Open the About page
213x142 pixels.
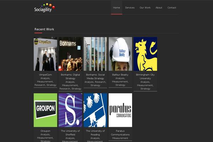tap(159, 7)
